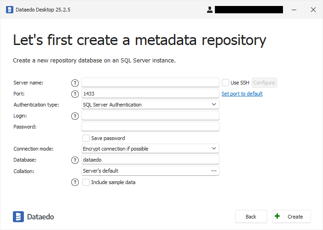The height and width of the screenshot is (230, 323).
Task: Tick the Save password checkbox
Action: tap(86, 138)
